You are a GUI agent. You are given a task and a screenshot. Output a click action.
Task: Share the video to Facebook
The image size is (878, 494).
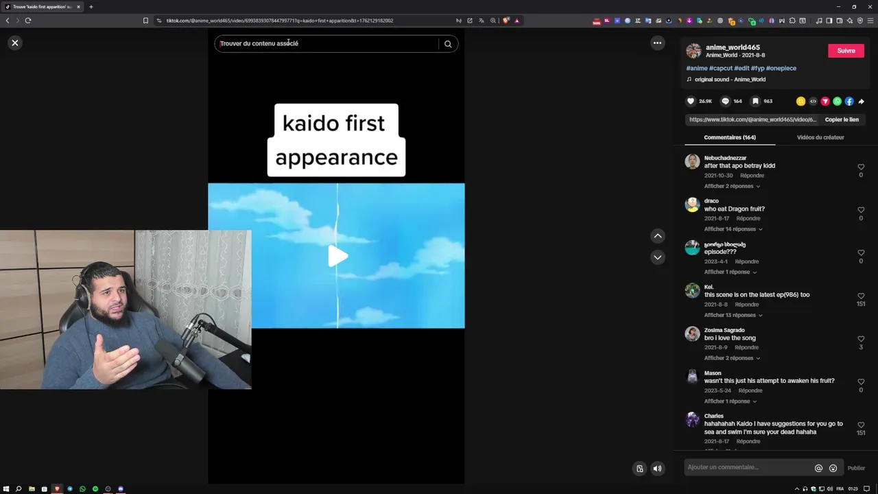click(849, 102)
